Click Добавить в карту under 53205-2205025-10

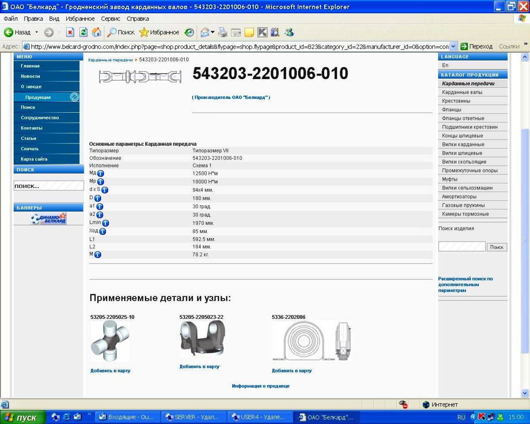click(x=110, y=371)
